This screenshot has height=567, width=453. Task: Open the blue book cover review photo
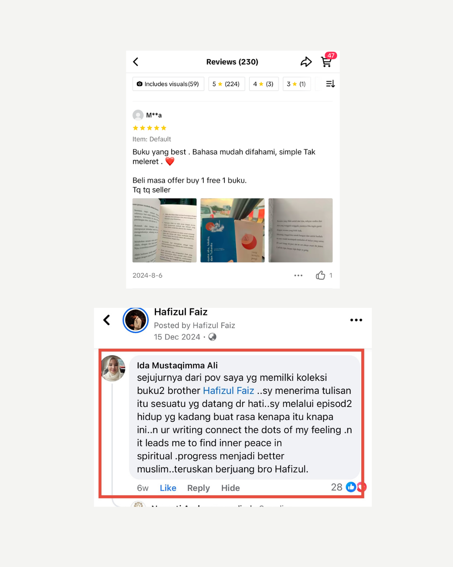(232, 230)
